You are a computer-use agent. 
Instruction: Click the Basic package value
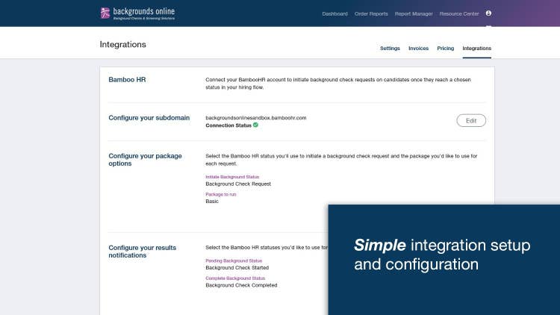click(x=212, y=202)
